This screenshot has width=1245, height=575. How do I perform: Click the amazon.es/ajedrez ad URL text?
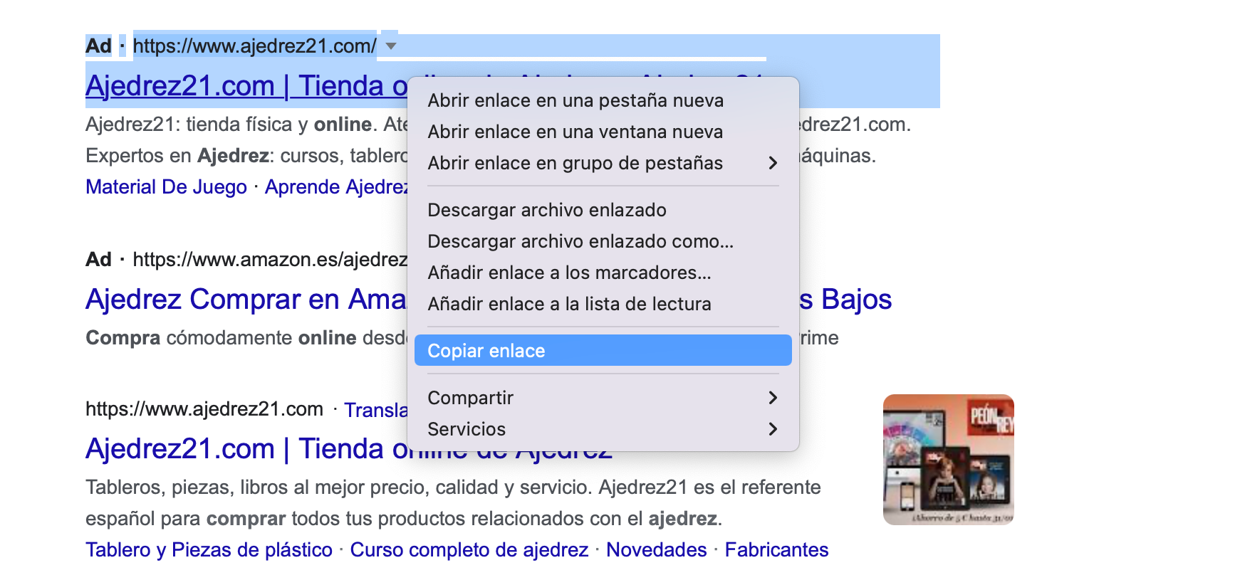point(270,260)
